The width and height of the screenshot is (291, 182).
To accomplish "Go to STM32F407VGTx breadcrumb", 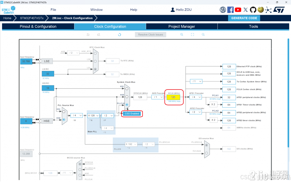I will (32, 18).
